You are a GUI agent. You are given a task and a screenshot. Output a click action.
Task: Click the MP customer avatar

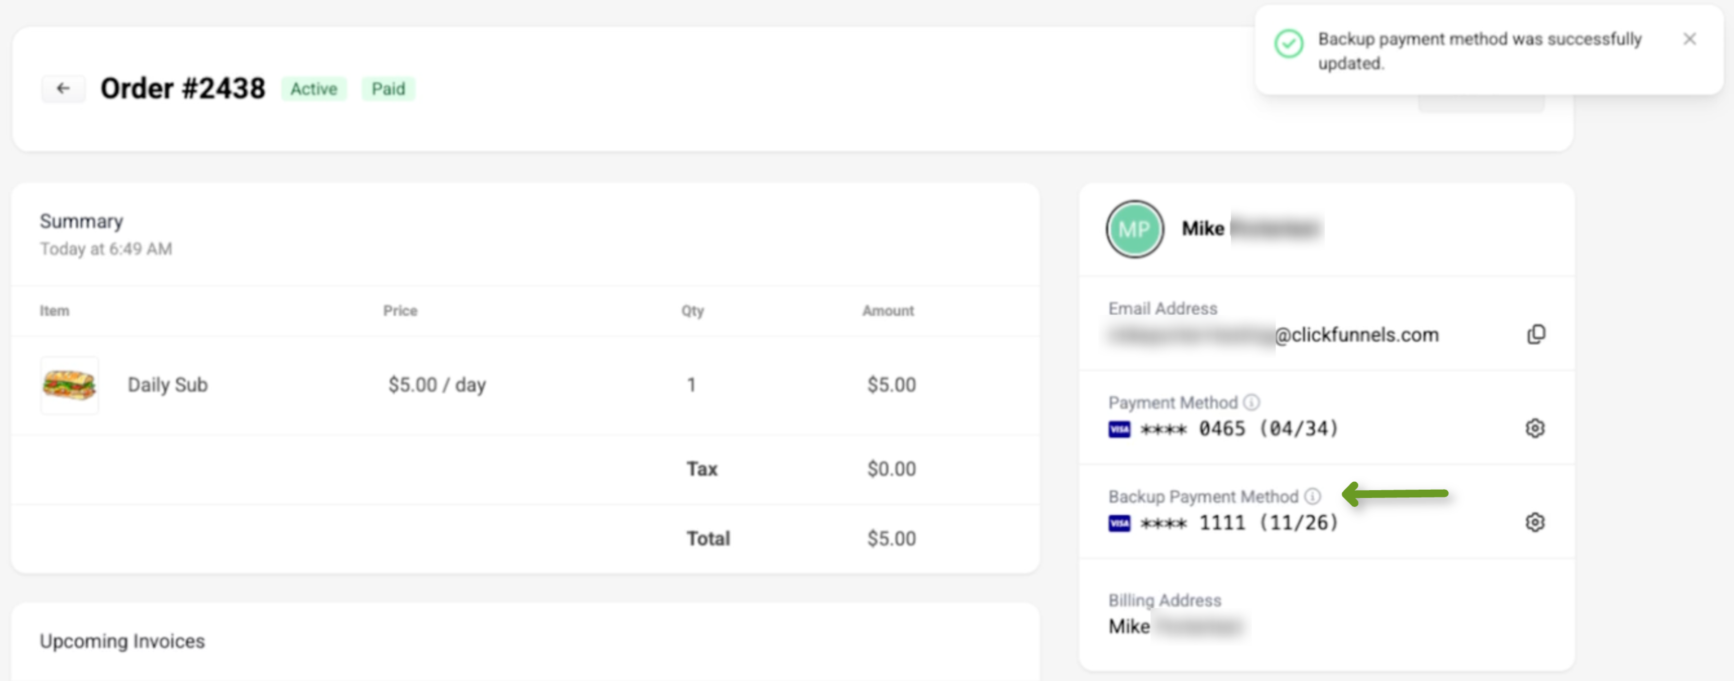1134,229
